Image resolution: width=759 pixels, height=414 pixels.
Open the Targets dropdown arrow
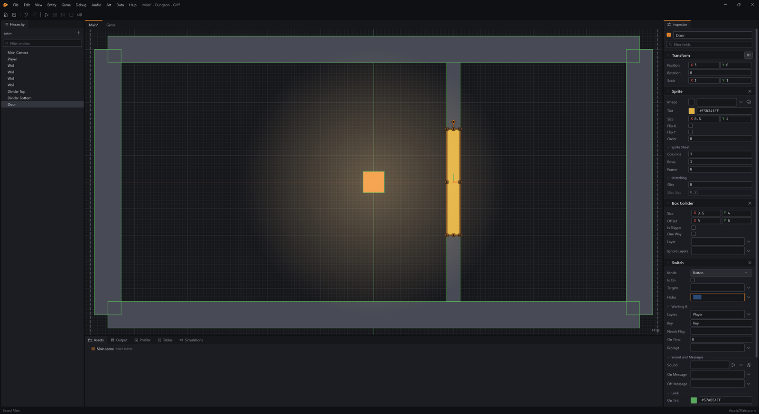point(749,288)
